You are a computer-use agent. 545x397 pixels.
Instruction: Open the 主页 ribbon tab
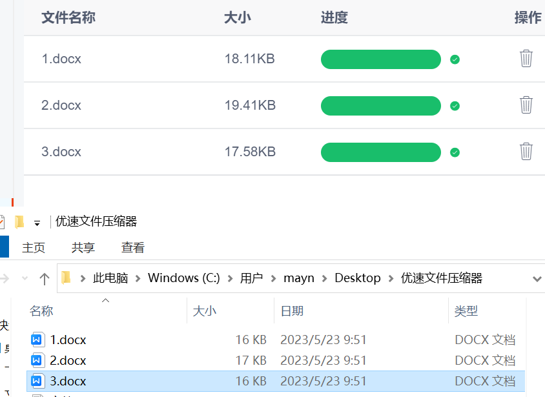(34, 248)
